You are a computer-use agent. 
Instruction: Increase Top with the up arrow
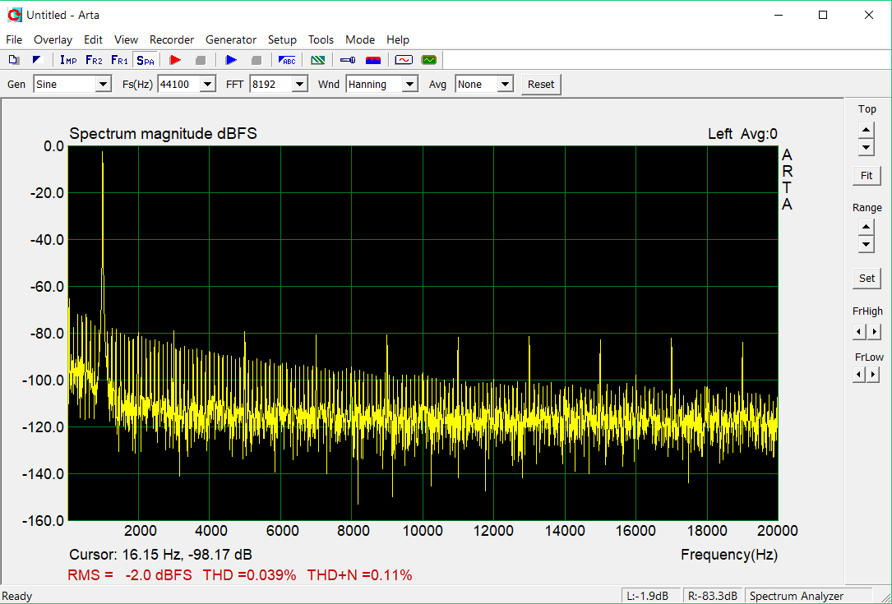tap(866, 130)
